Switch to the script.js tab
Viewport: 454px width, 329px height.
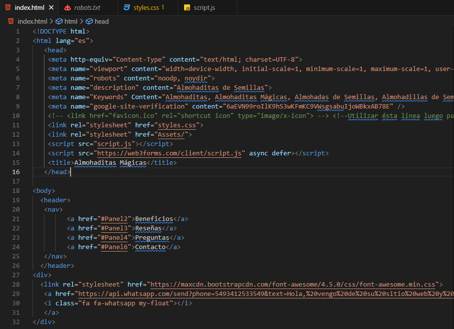tap(204, 8)
